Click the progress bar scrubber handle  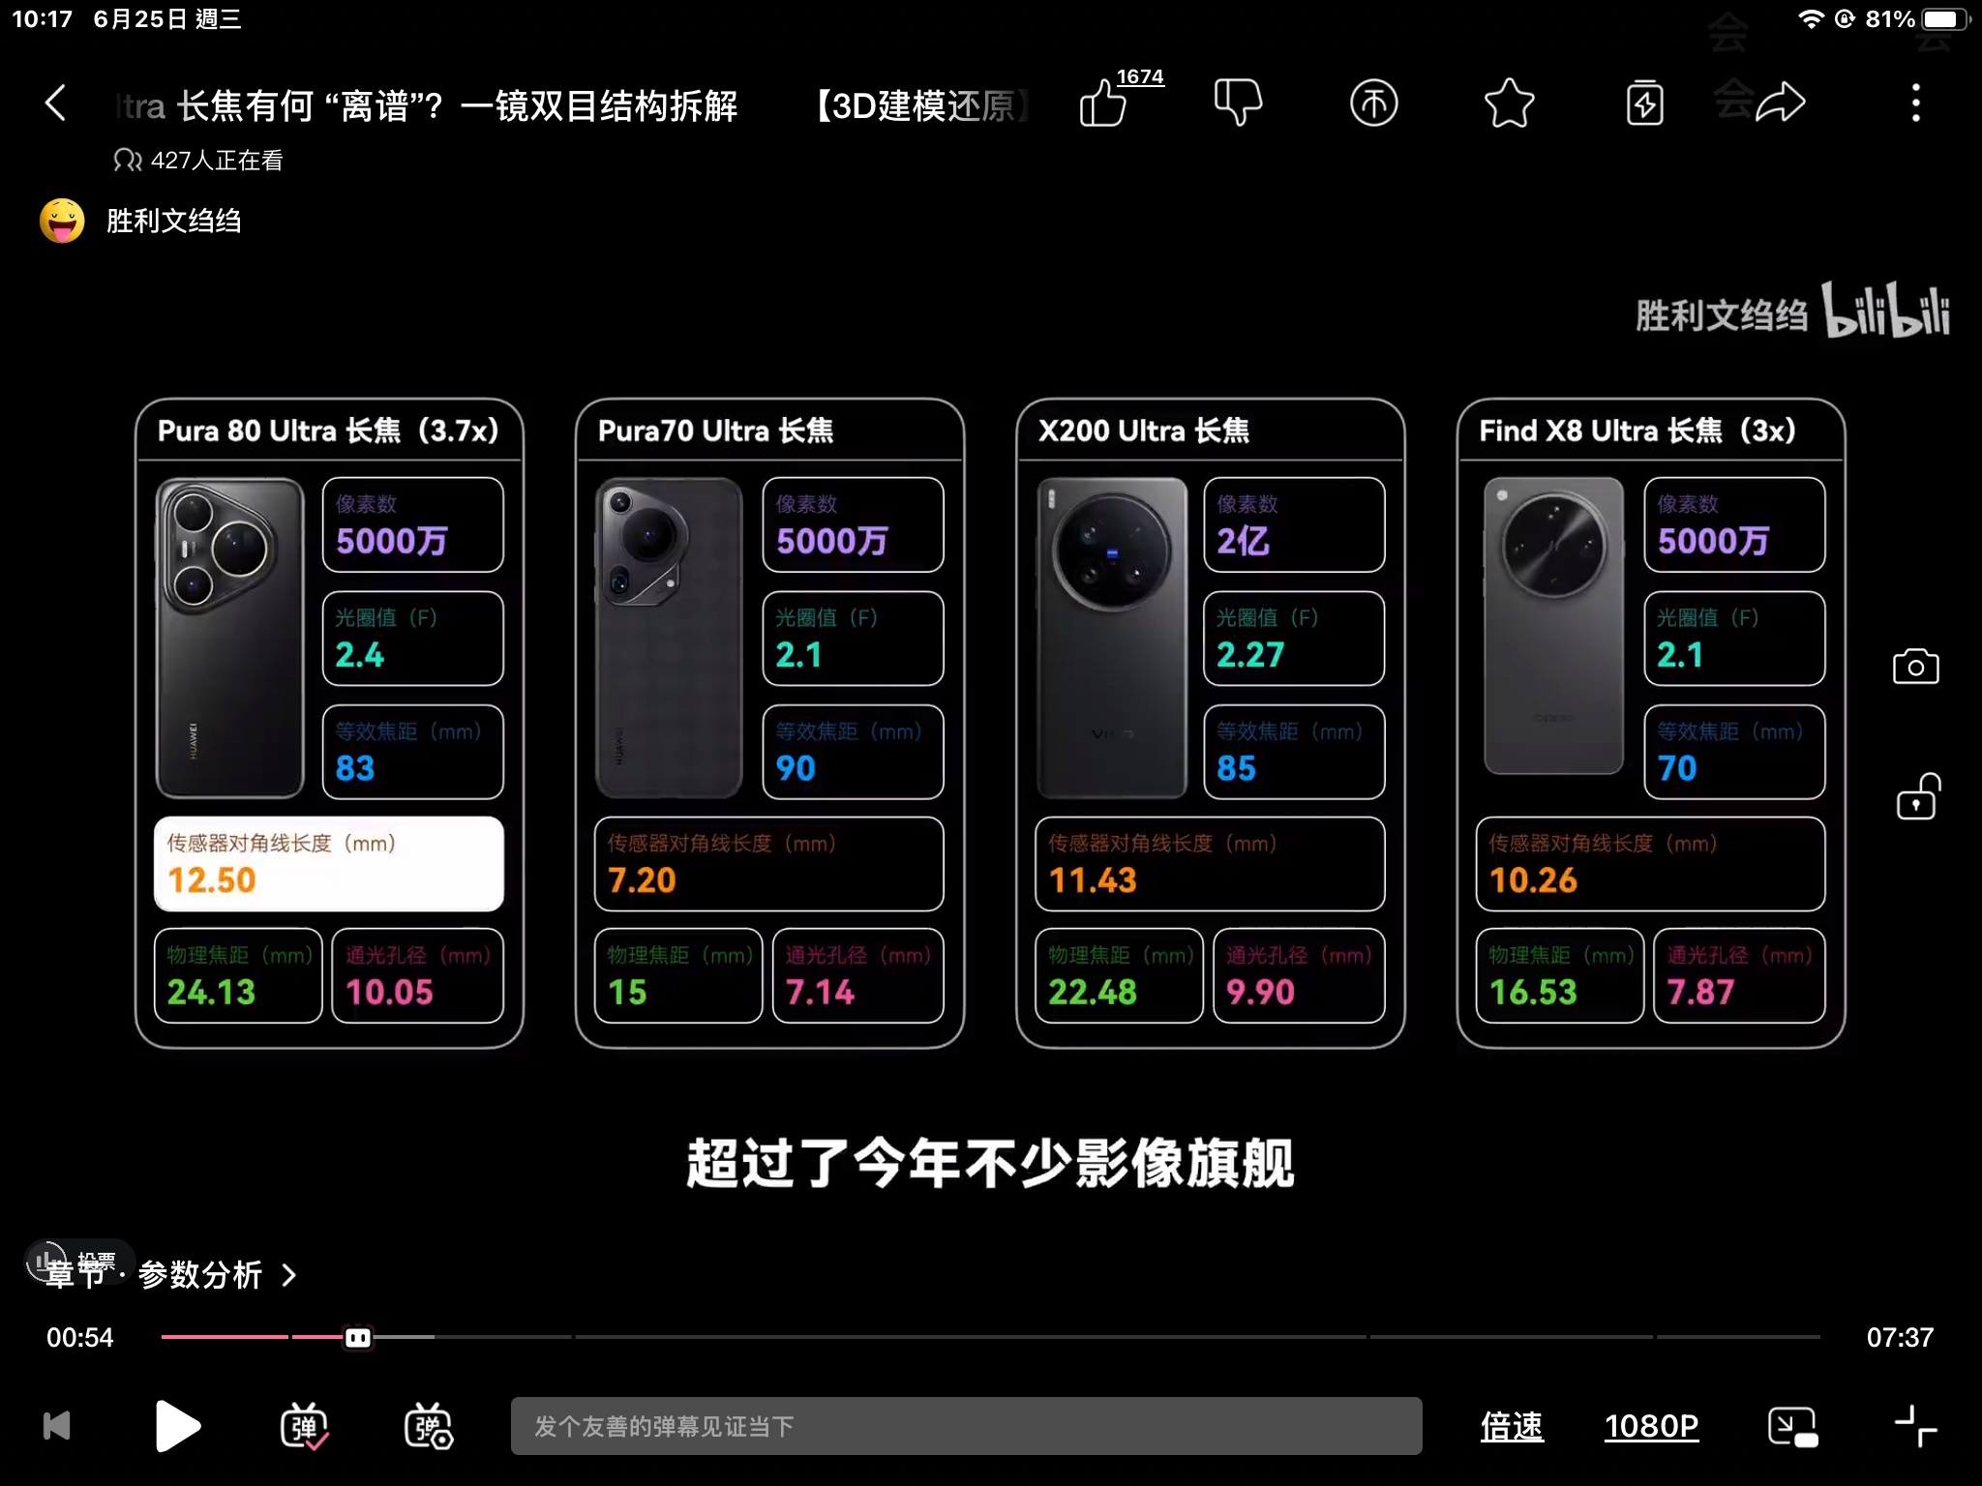point(358,1337)
